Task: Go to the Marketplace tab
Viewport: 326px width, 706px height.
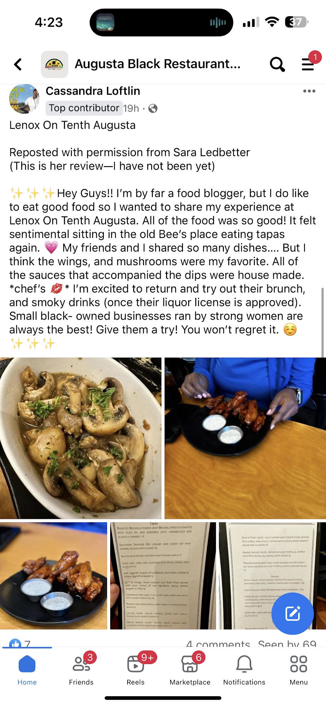Action: click(x=190, y=670)
